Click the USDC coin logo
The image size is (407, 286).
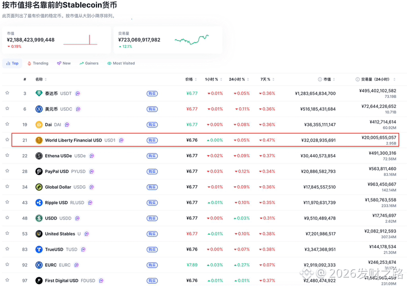click(x=39, y=109)
